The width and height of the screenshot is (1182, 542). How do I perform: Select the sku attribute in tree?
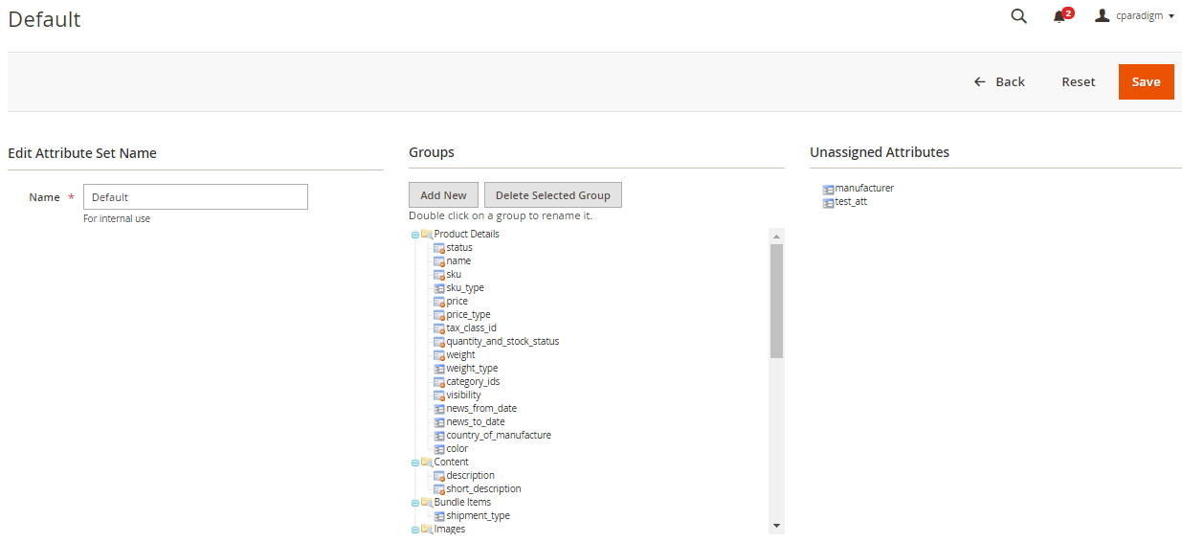pos(454,275)
